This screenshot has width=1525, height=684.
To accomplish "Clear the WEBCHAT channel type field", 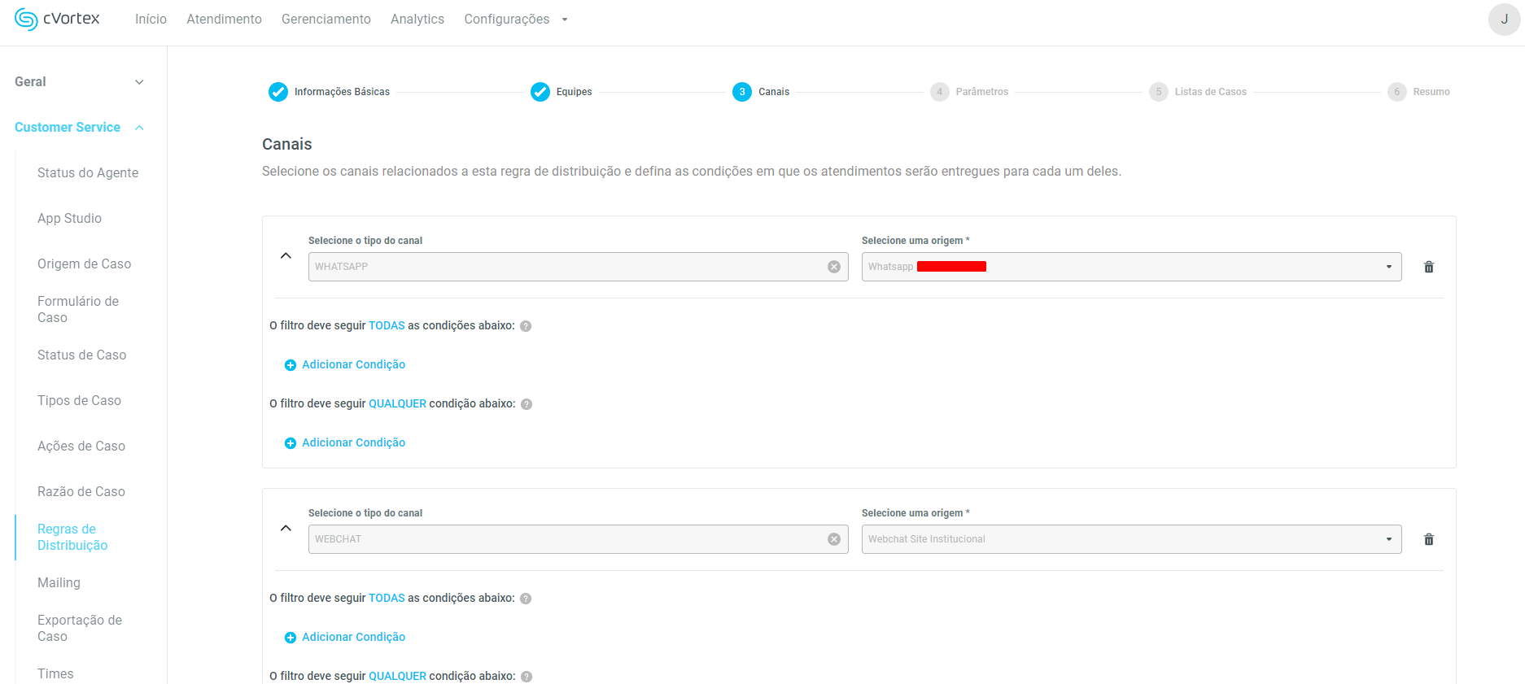I will click(833, 539).
